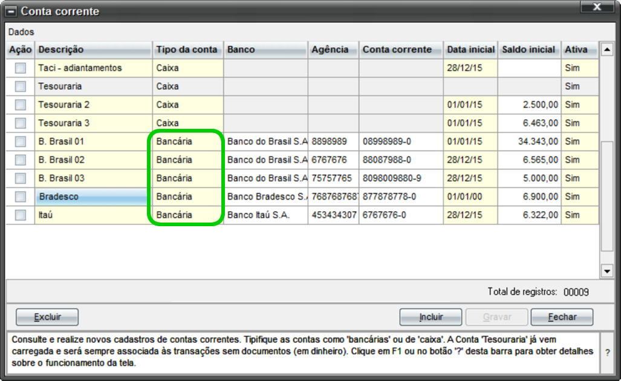Image resolution: width=621 pixels, height=381 pixels.
Task: Check the box for Taci - adiantamentos
Action: (x=20, y=68)
